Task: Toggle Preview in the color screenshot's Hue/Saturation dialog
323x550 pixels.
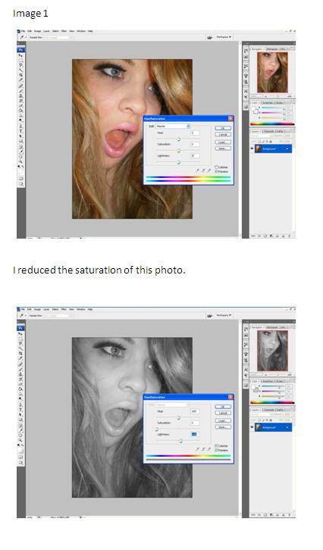Action: point(217,171)
